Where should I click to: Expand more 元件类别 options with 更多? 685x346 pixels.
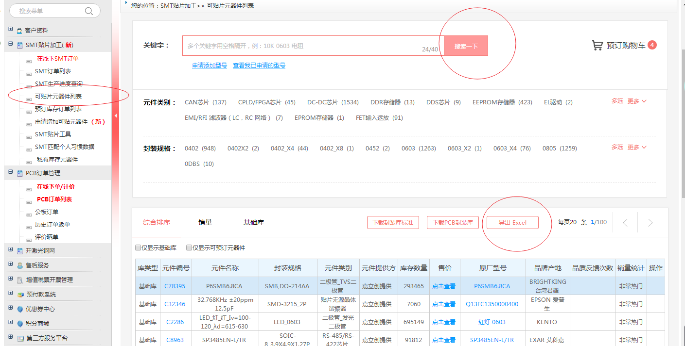637,101
